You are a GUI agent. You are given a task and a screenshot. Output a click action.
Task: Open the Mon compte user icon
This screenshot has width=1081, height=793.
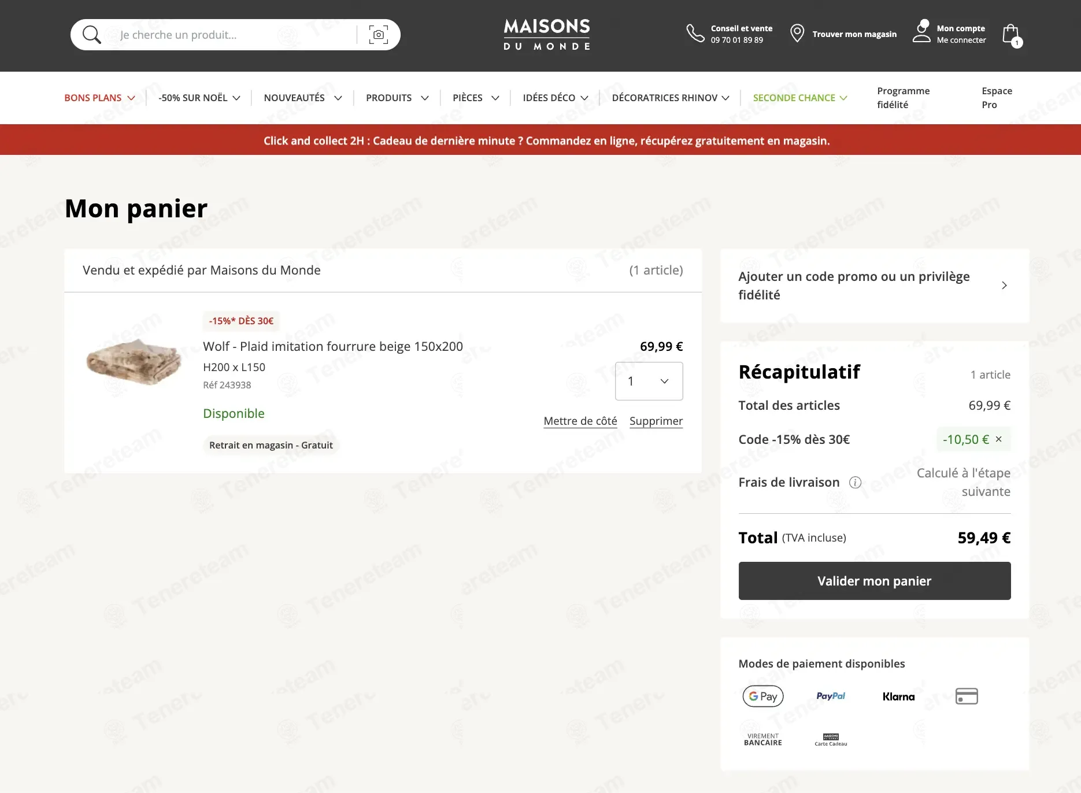[921, 32]
